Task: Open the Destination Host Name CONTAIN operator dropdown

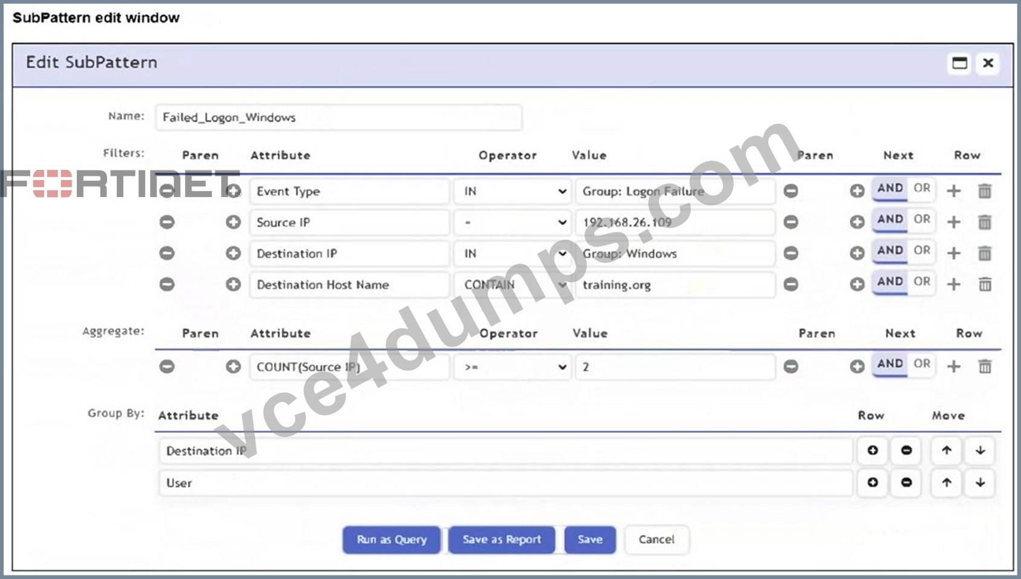Action: coord(513,285)
